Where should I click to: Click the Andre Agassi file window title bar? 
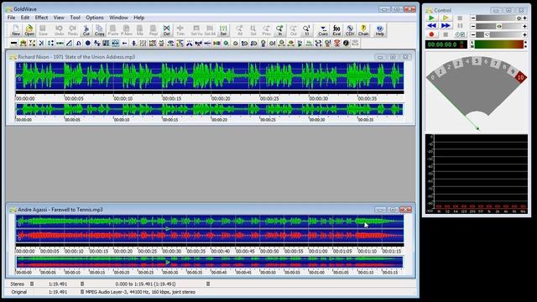point(211,210)
